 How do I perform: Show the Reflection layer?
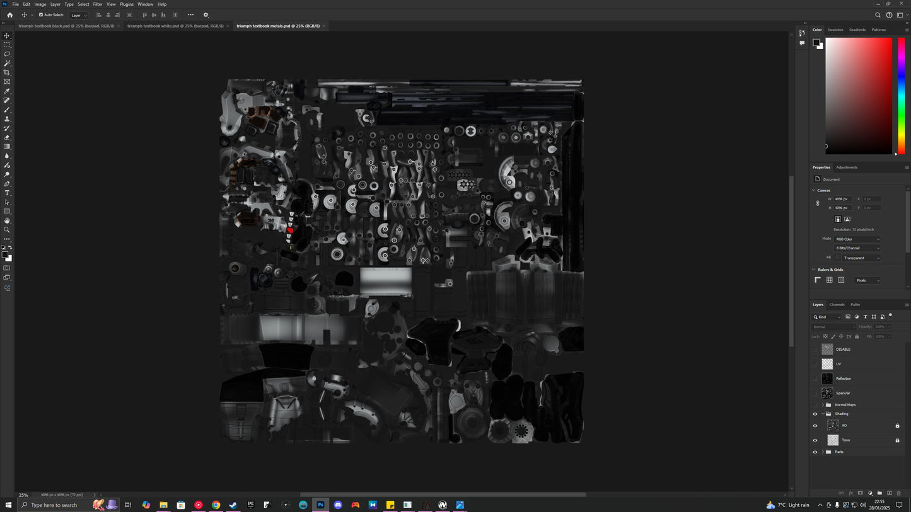pyautogui.click(x=815, y=378)
